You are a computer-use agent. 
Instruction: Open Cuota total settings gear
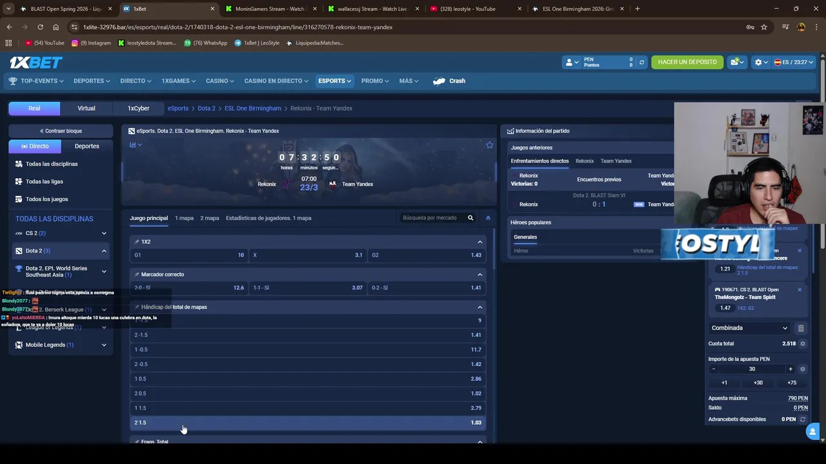[803, 343]
